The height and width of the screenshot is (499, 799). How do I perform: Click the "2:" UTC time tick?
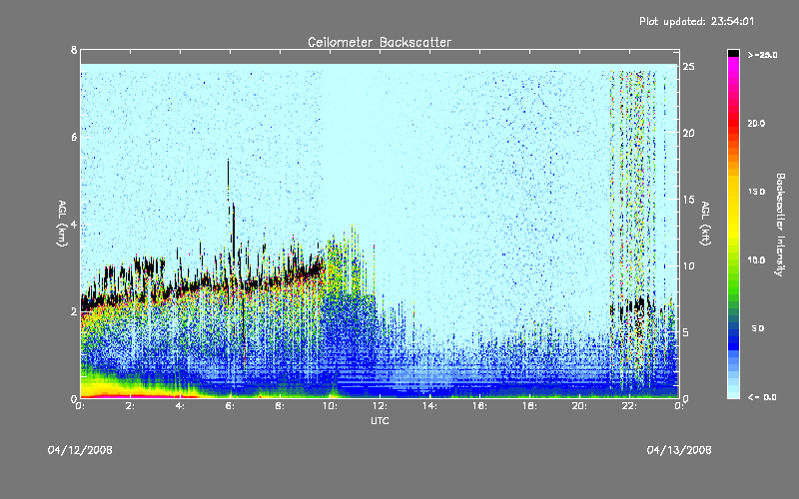tap(130, 406)
